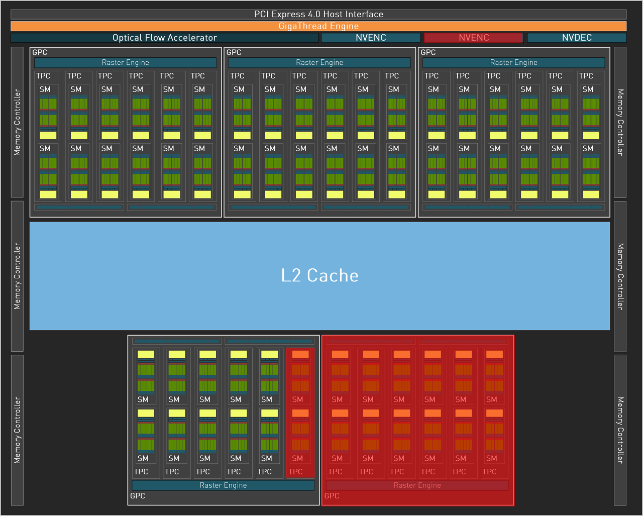
Task: Select the lower-right Memory Controller beside the red GPC
Action: (620, 430)
